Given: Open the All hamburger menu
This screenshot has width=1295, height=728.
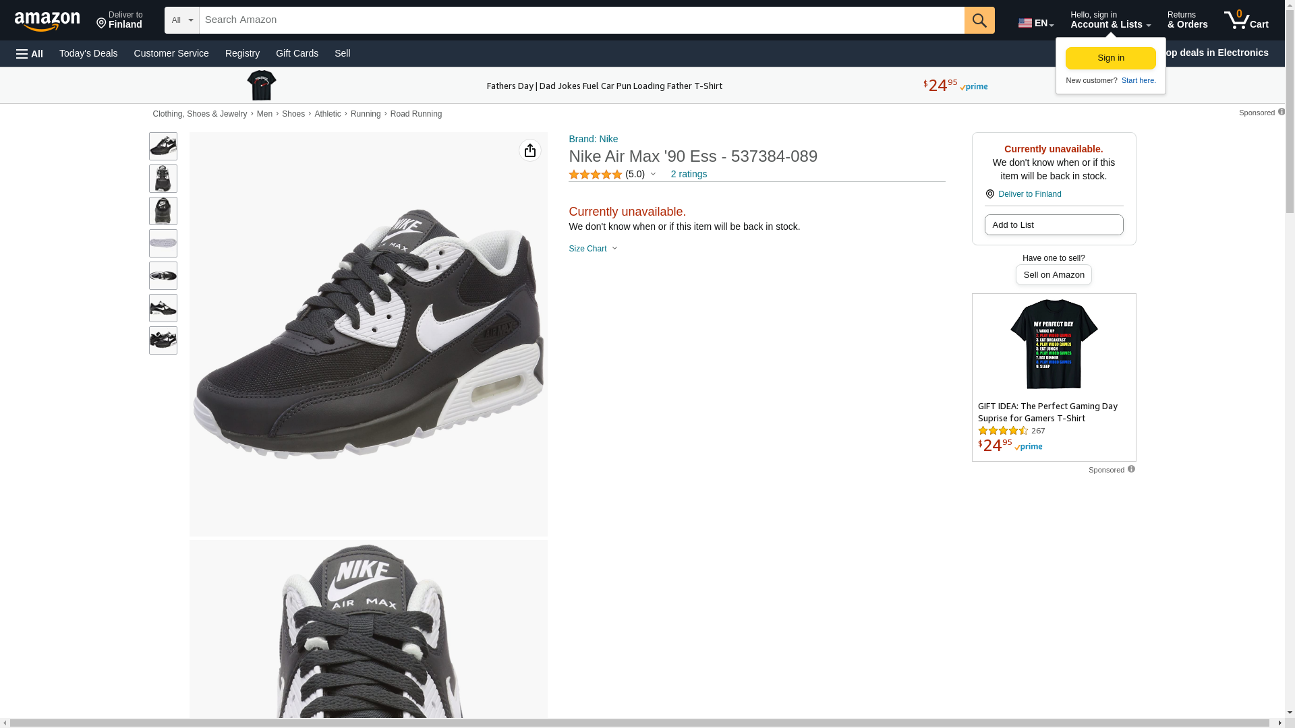Looking at the screenshot, I should [30, 53].
